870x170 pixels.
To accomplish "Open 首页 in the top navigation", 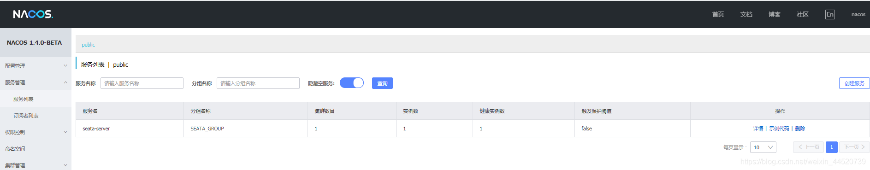I will [x=718, y=14].
